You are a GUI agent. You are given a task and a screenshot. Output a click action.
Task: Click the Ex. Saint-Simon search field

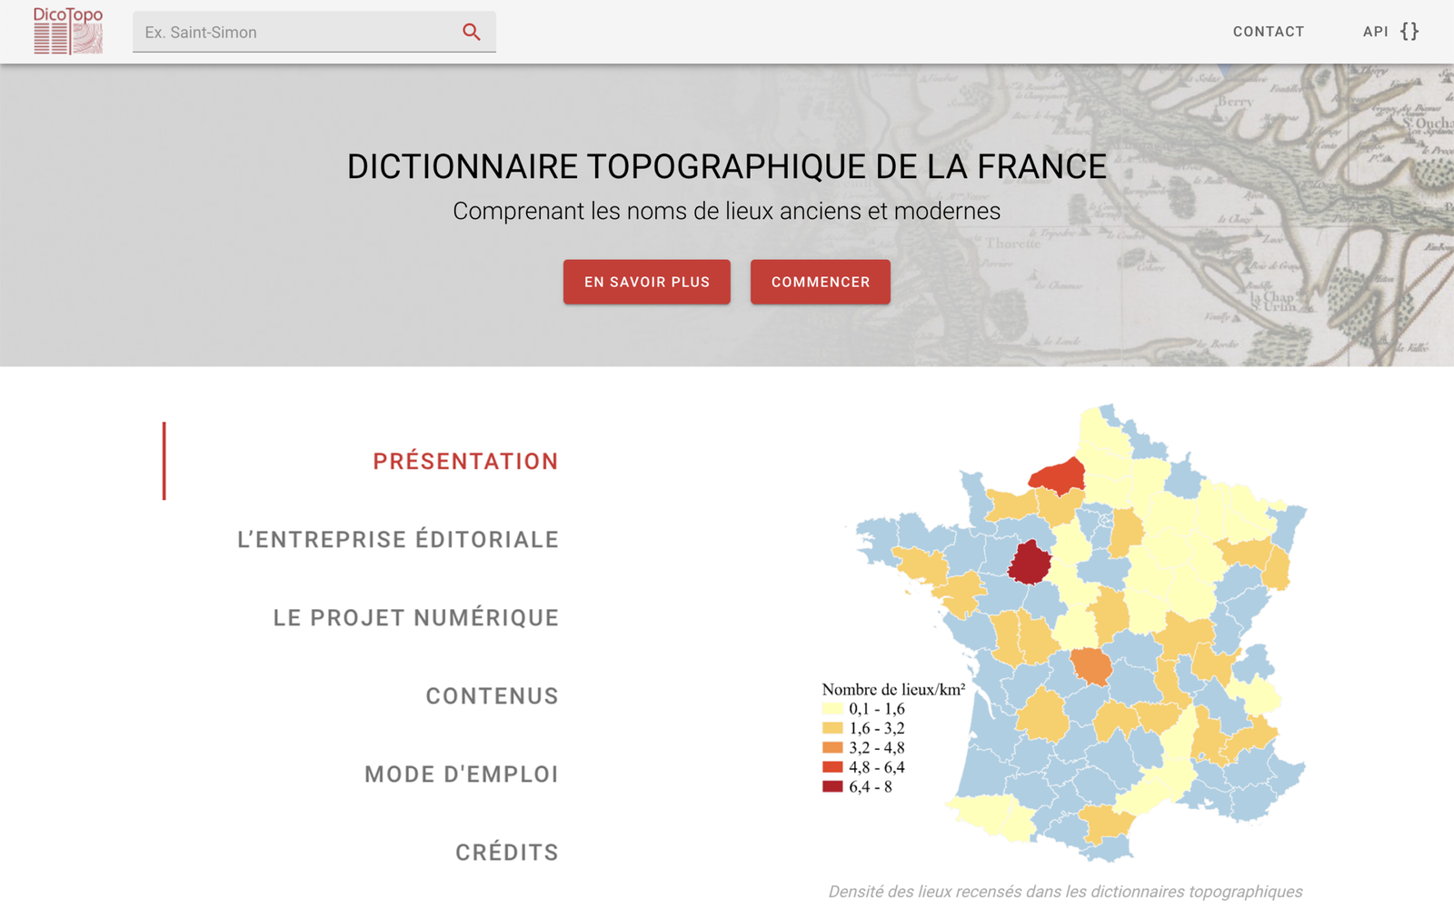(x=295, y=33)
